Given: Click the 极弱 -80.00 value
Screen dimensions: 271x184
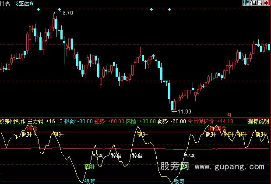Looking at the screenshot, I should point(78,121).
